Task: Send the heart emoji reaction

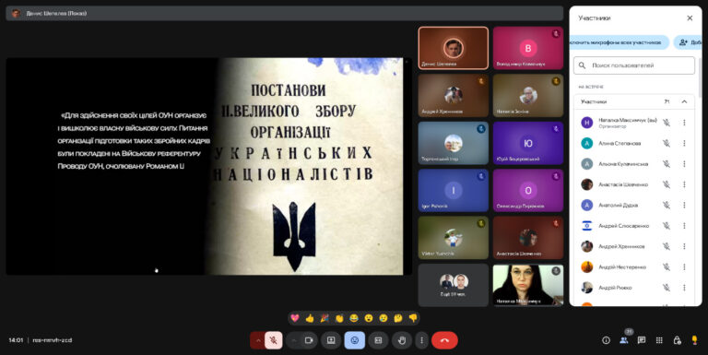Action: click(295, 318)
